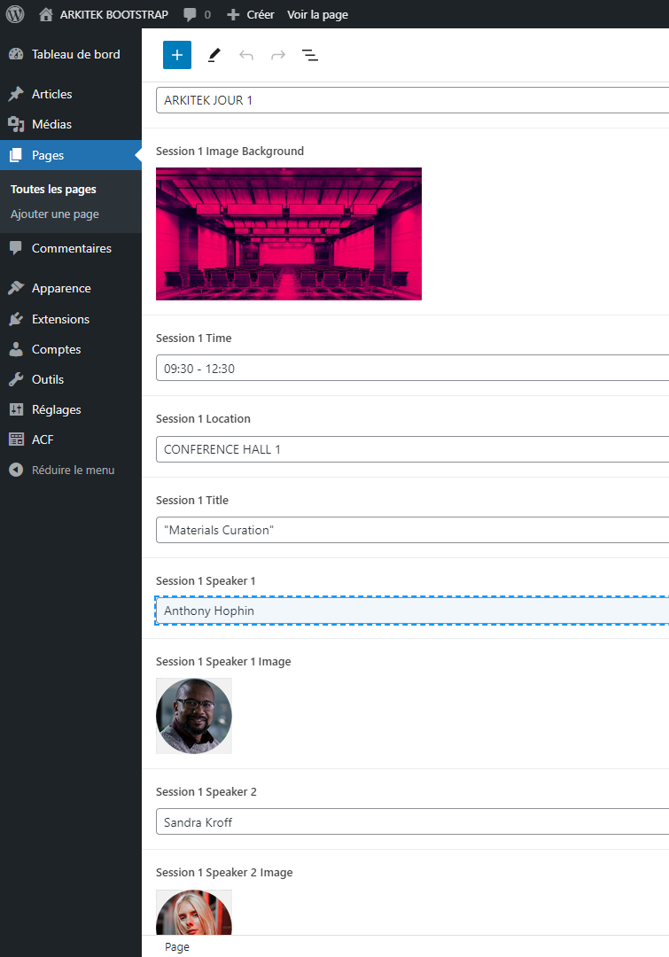Click the Voir la page link
The width and height of the screenshot is (669, 957).
(x=317, y=14)
